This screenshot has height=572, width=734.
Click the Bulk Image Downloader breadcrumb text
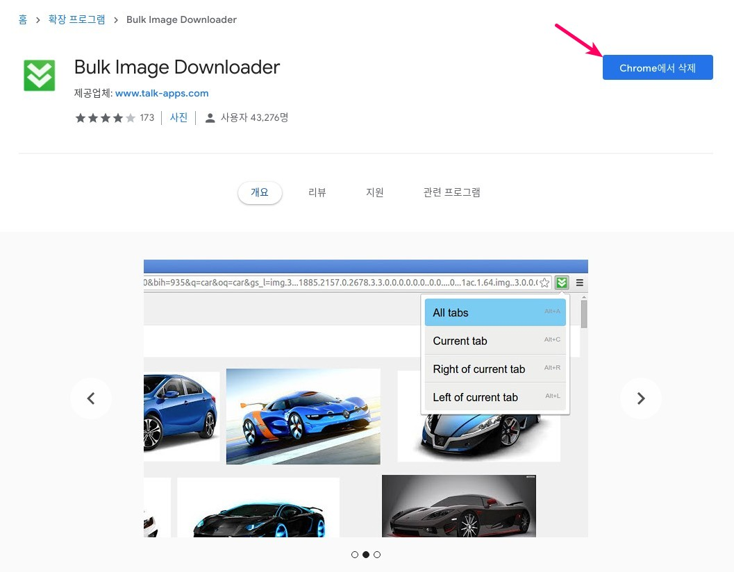click(x=182, y=19)
